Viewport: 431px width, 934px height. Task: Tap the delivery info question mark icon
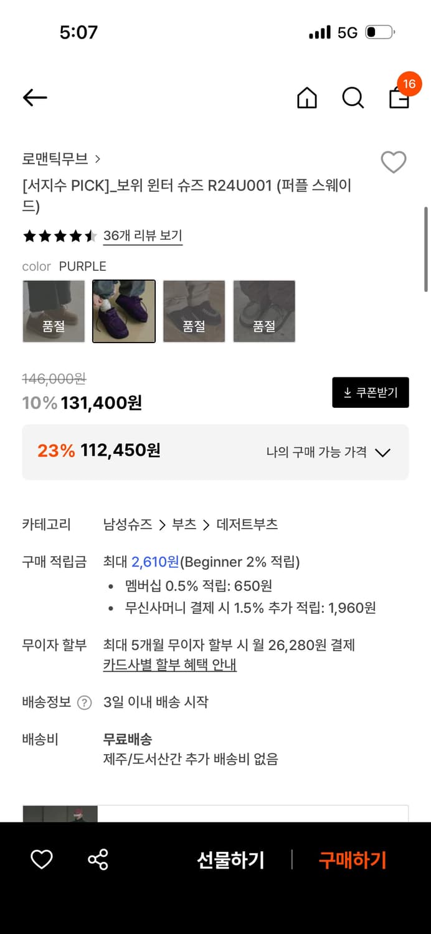(83, 702)
